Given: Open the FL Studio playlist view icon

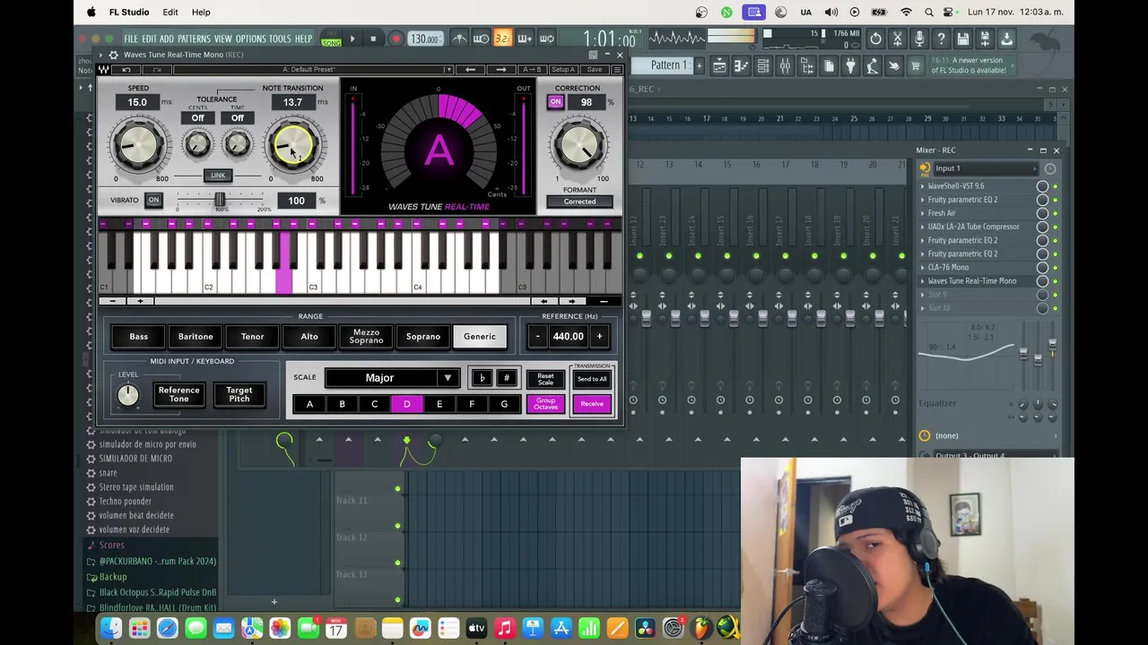Looking at the screenshot, I should (719, 65).
